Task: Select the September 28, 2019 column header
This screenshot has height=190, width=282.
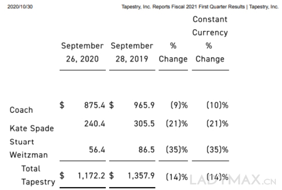Action: tap(132, 53)
